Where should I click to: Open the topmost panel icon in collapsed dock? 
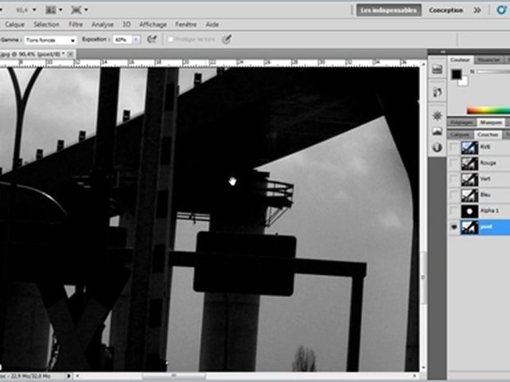437,69
